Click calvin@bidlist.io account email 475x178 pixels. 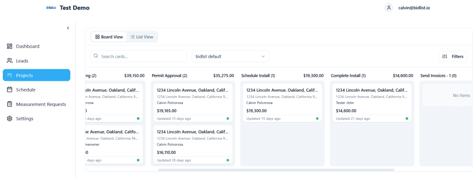click(414, 8)
